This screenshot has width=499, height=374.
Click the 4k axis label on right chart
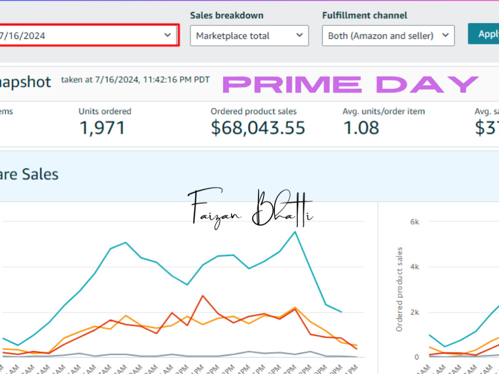coord(414,267)
